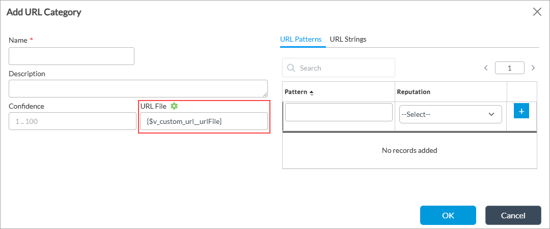Click the Pattern entry text box

coord(339,112)
